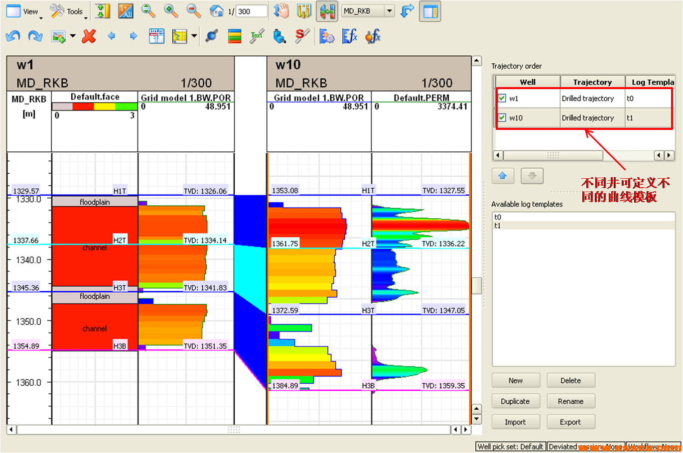Click the redo arrow icon
Image resolution: width=683 pixels, height=453 pixels.
(x=35, y=36)
